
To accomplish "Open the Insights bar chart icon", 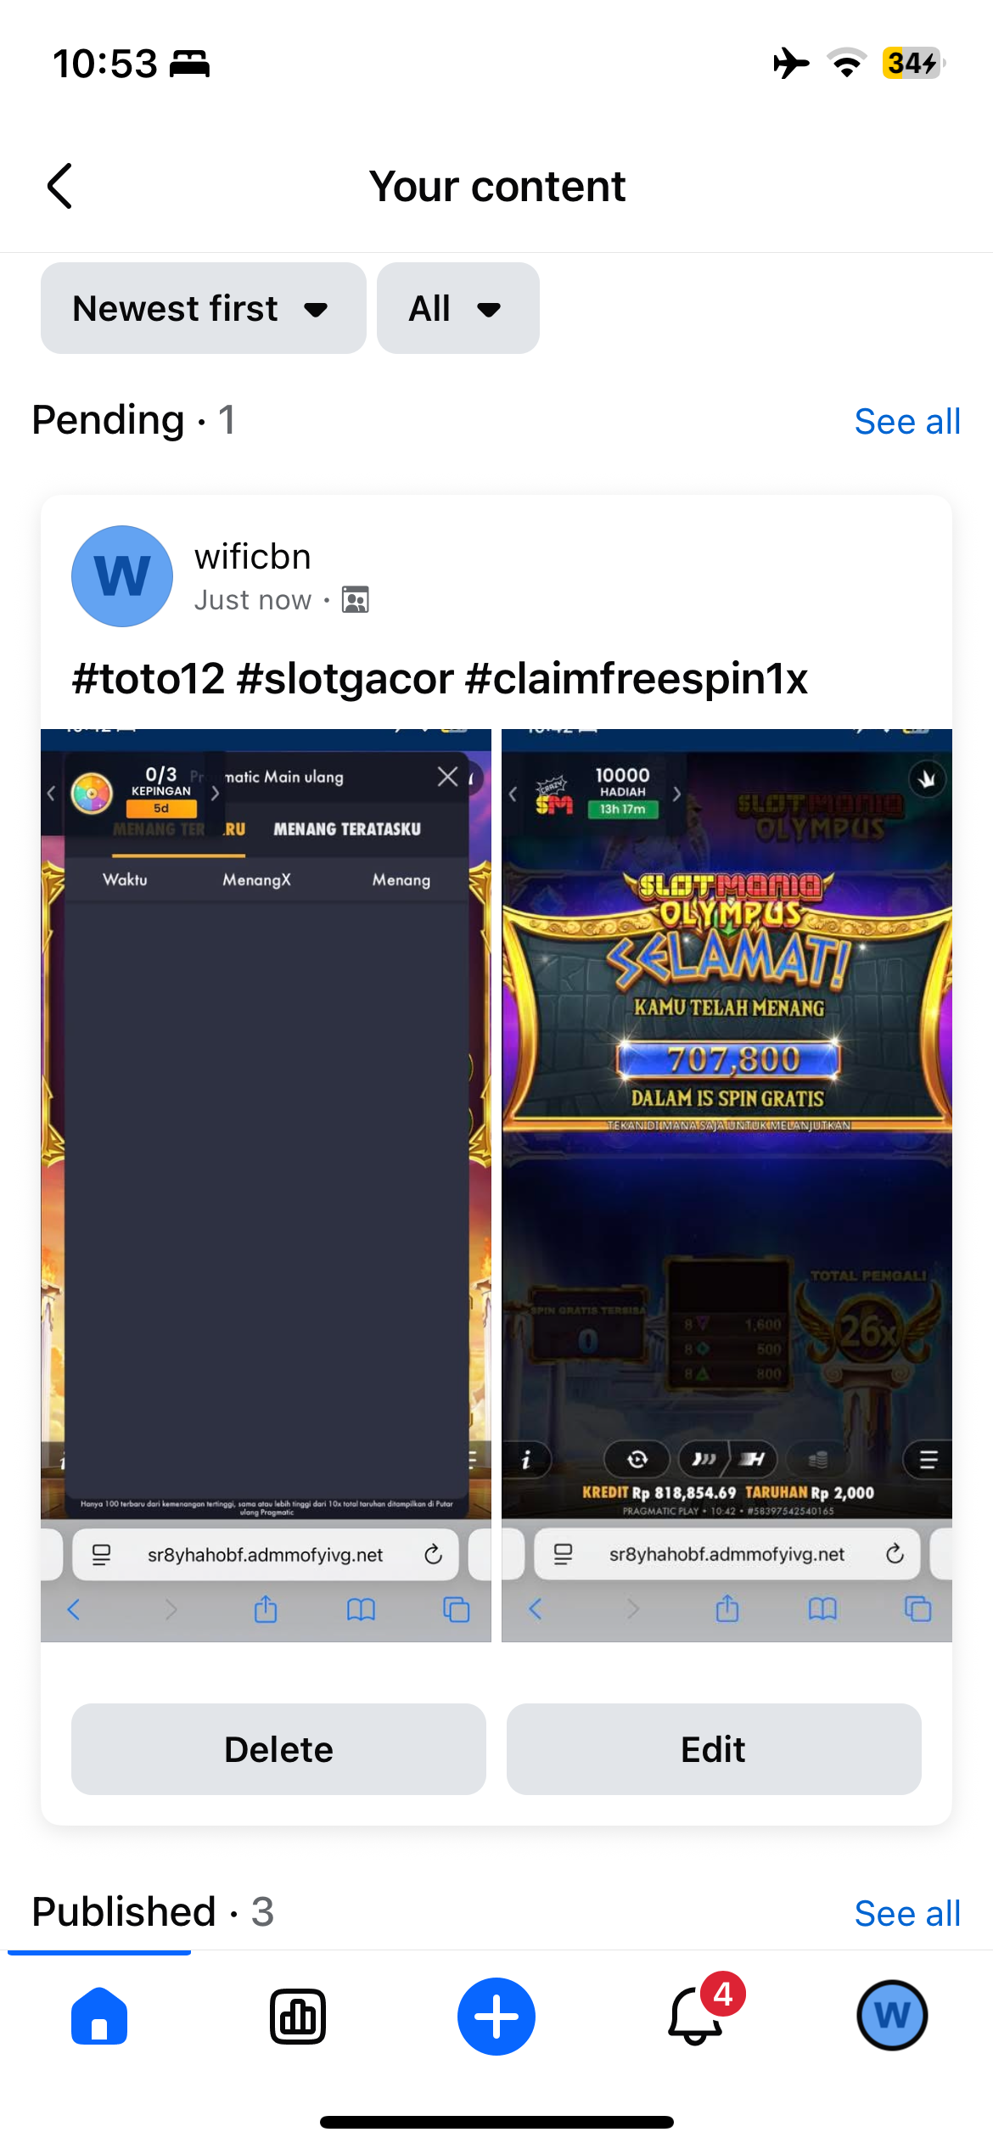I will 298,2017.
